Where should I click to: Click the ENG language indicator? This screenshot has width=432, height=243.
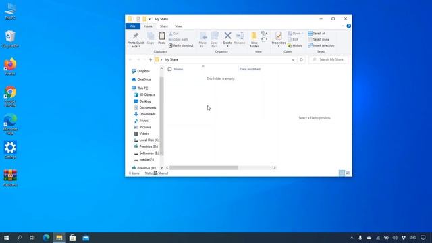pyautogui.click(x=412, y=238)
